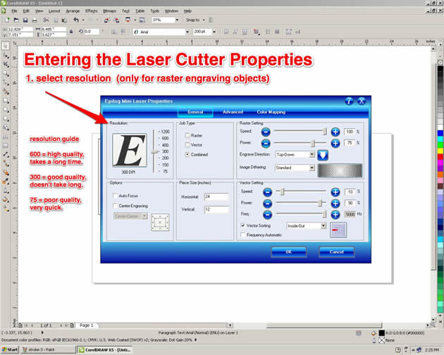The width and height of the screenshot is (444, 355).
Task: Select the Table tool in the toolbox
Action: [6, 146]
